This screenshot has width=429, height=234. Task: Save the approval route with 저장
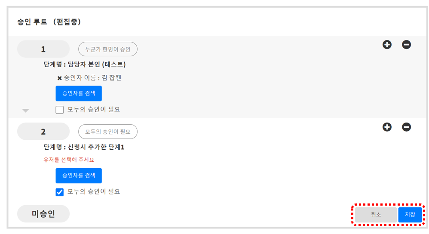(410, 215)
